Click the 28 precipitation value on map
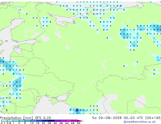This screenshot has width=161, height=124. pos(77,110)
